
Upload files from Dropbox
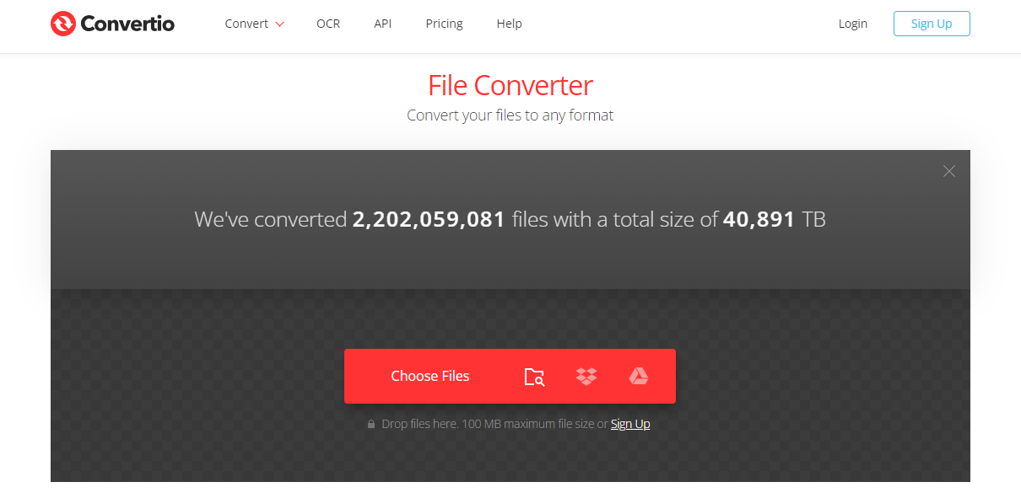[x=586, y=376]
